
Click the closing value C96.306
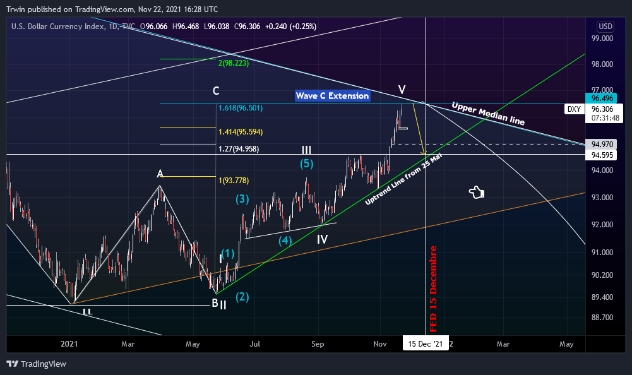(x=247, y=27)
